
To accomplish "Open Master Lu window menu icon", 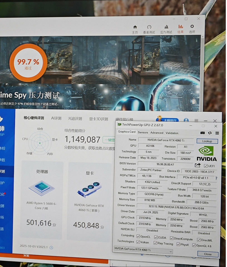I will click(x=196, y=120).
